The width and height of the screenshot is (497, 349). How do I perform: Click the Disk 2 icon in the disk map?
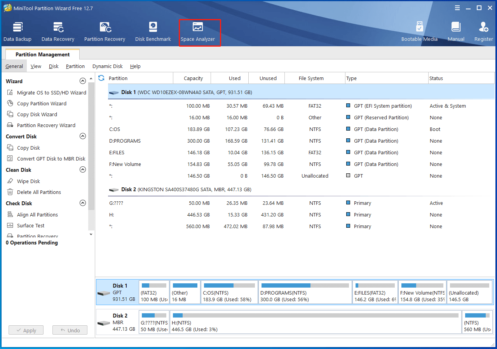point(104,323)
